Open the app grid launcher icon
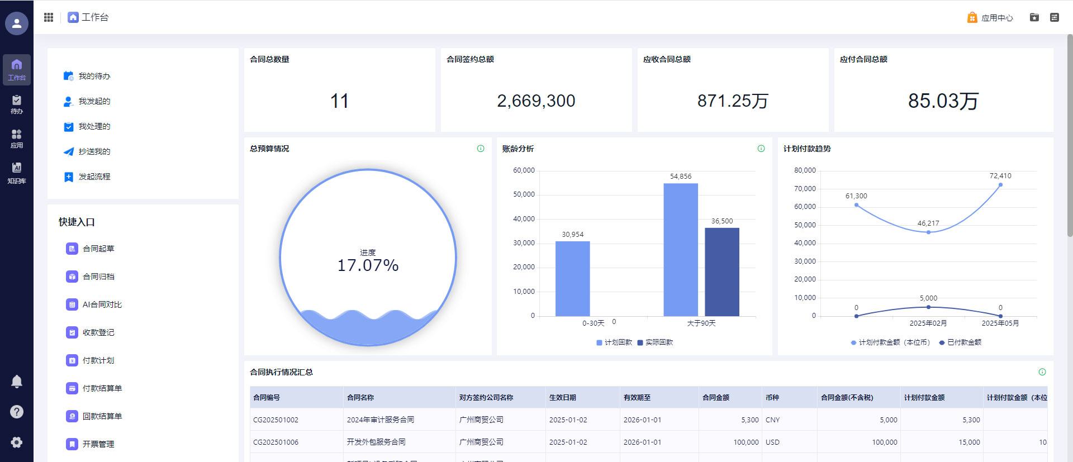The width and height of the screenshot is (1073, 462). [49, 17]
